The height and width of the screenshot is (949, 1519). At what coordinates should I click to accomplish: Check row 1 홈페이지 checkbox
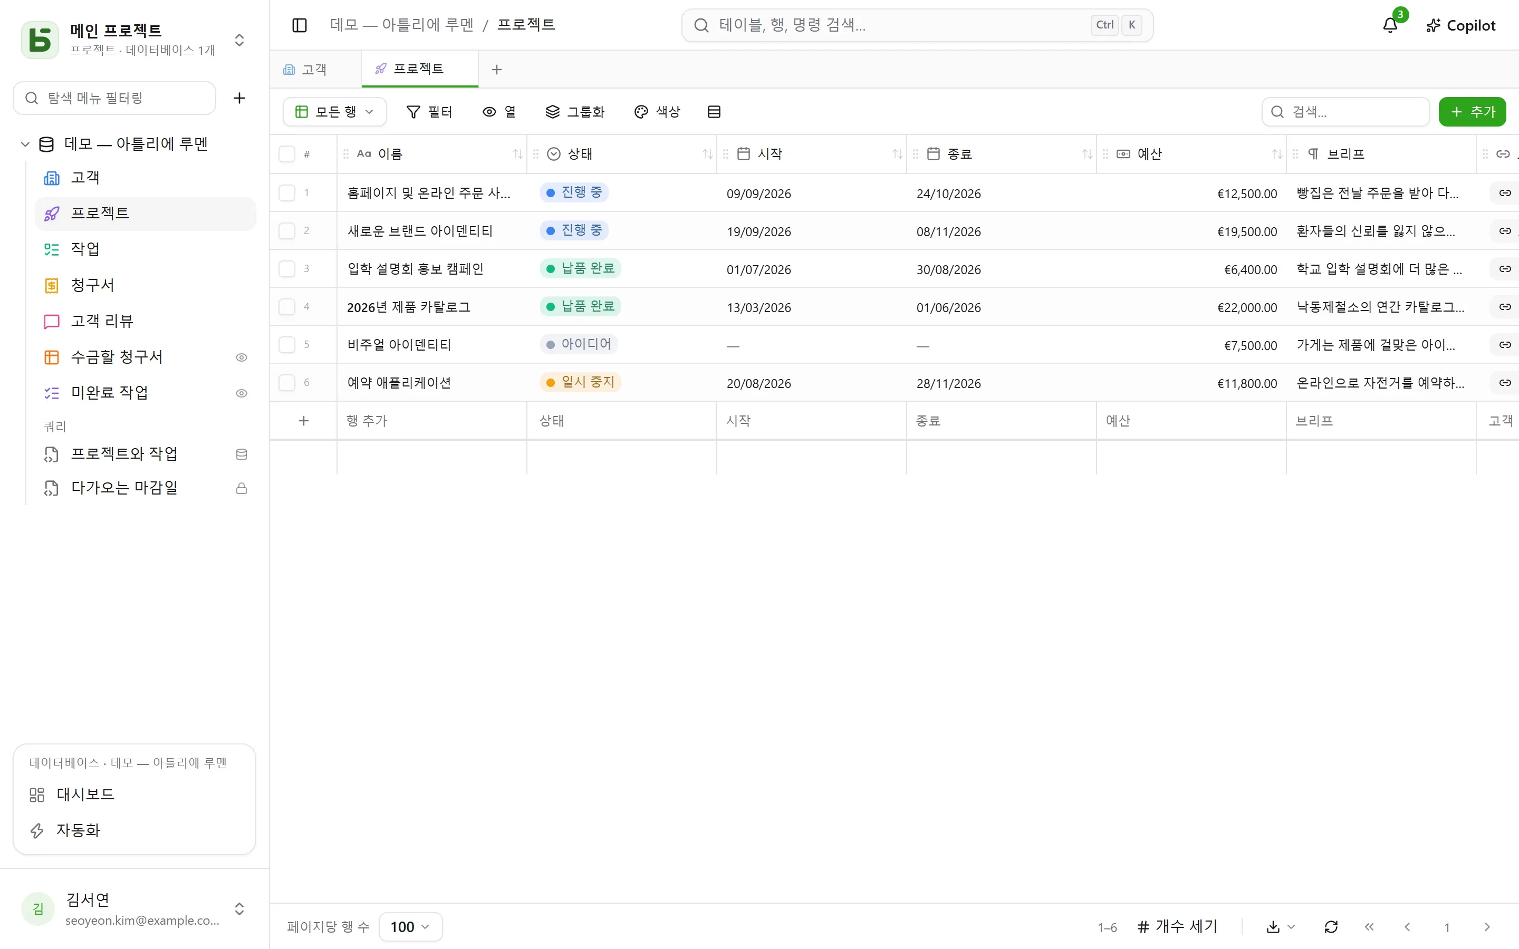tap(287, 192)
